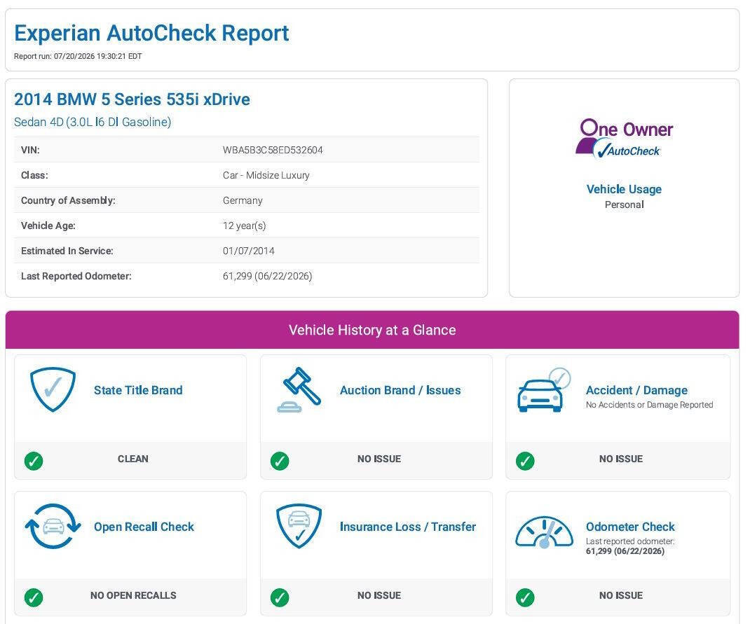The image size is (750, 624).
Task: Click the Country of Assembly: label
Action: (68, 201)
